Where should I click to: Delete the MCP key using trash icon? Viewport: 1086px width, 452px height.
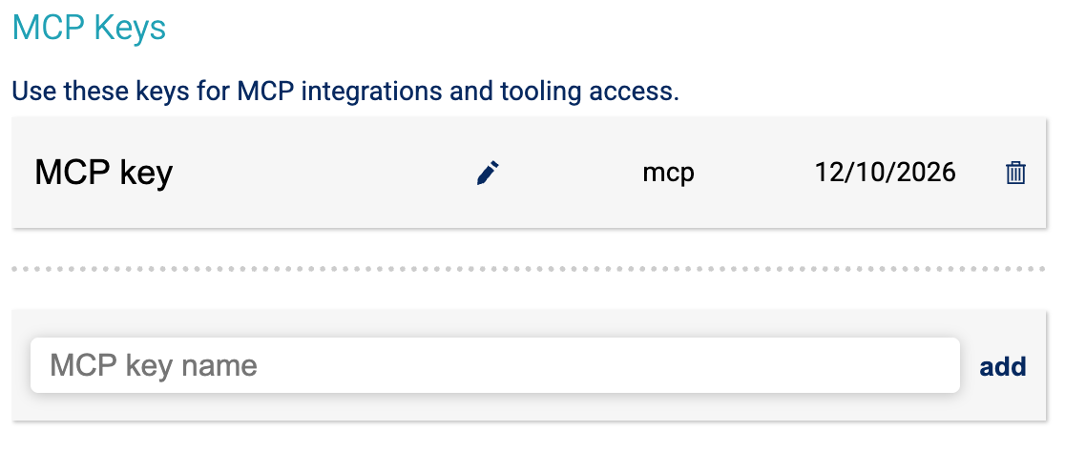coord(1015,173)
